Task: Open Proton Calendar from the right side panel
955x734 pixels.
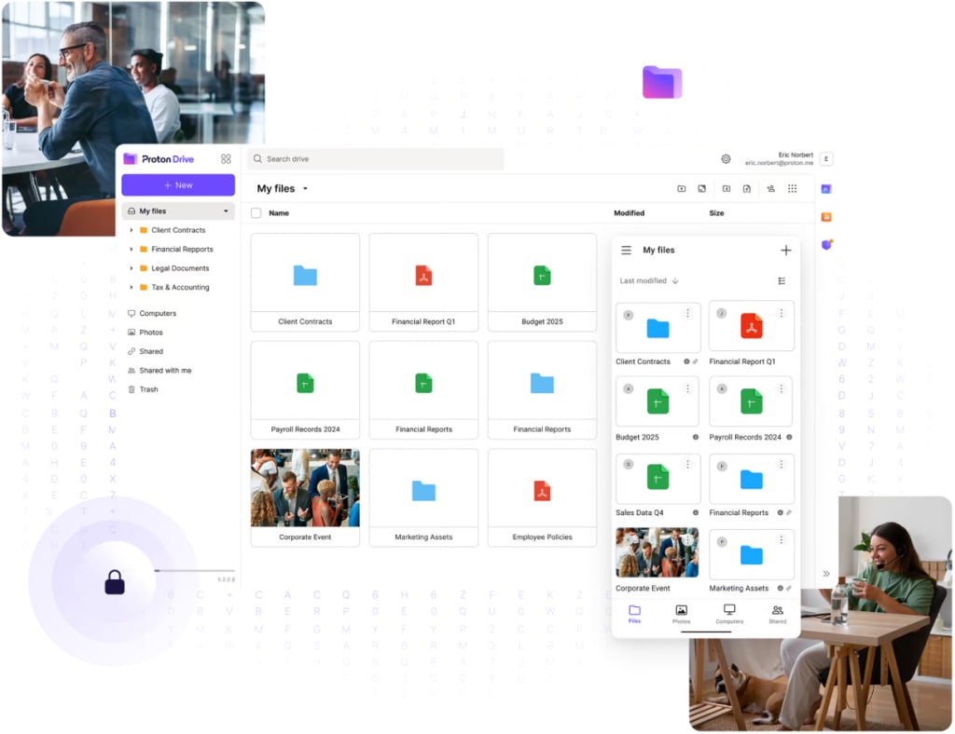Action: [x=826, y=189]
